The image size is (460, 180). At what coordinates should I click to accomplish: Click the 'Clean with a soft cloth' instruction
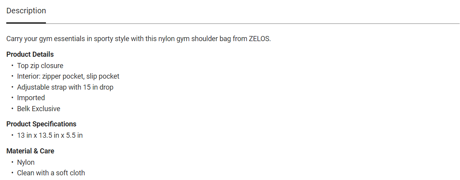51,173
